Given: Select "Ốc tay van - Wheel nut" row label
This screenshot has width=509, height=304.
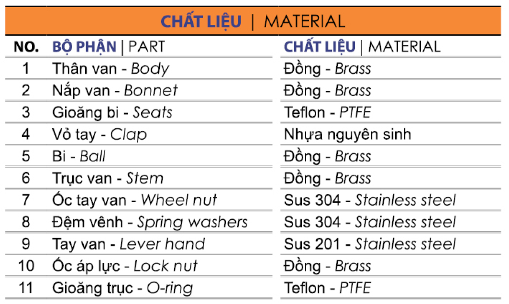Looking at the screenshot, I should click(134, 200).
